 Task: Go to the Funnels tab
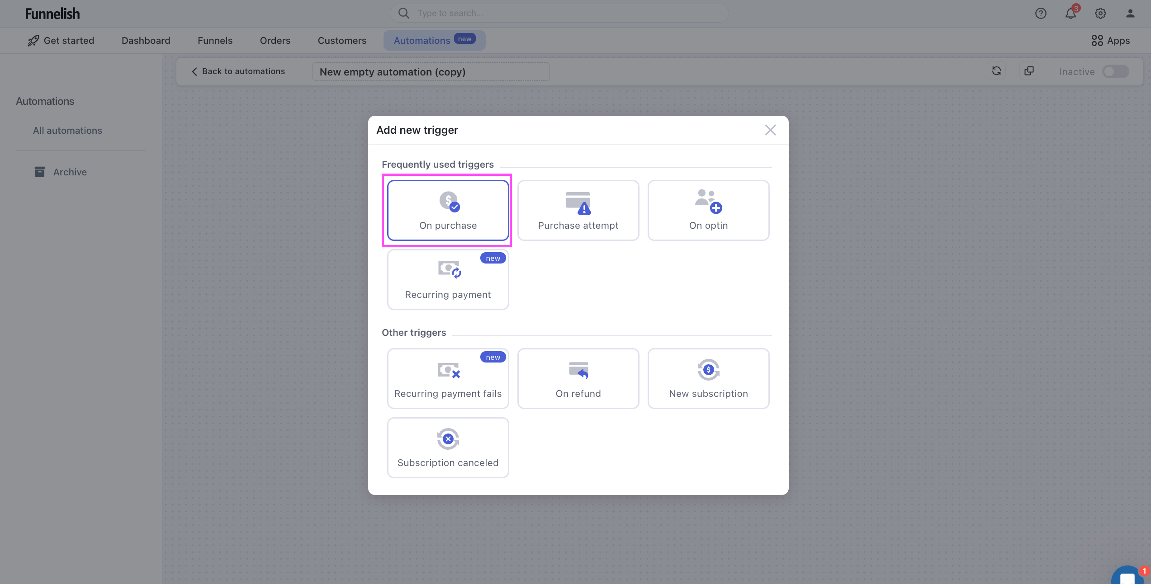click(x=215, y=40)
